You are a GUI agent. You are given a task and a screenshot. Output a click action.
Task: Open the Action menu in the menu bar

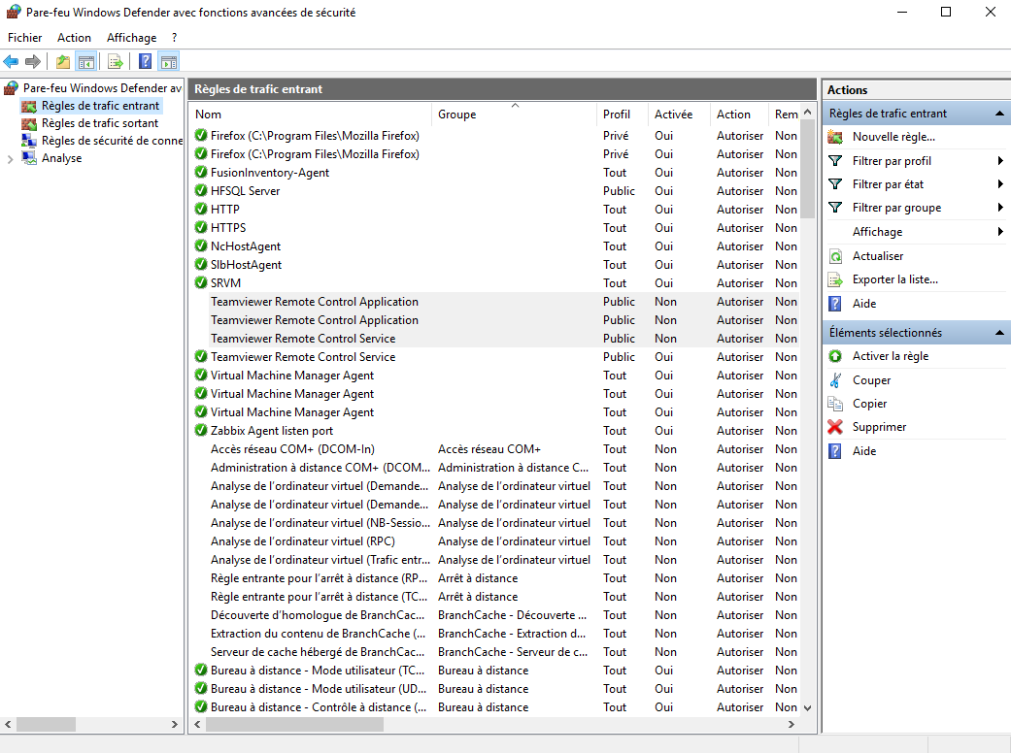point(74,38)
